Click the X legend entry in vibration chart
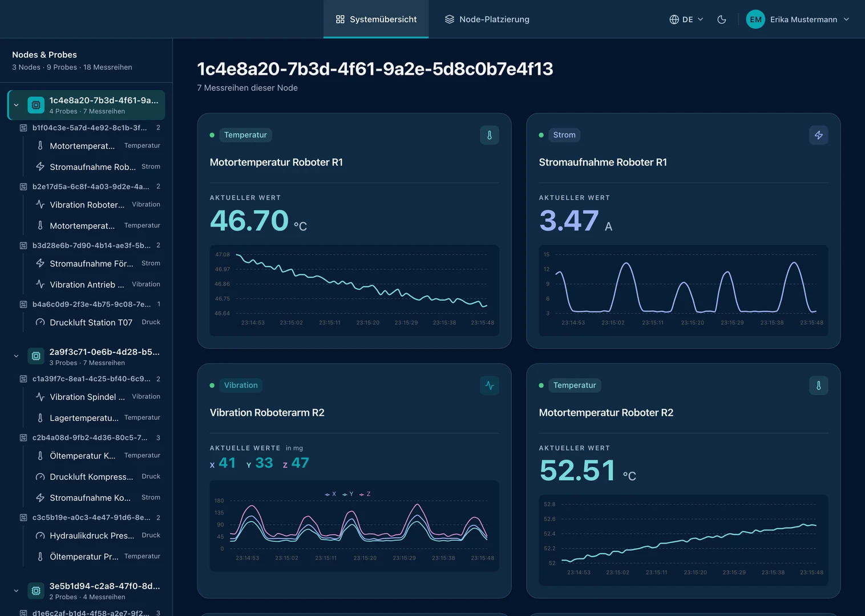 pos(330,494)
